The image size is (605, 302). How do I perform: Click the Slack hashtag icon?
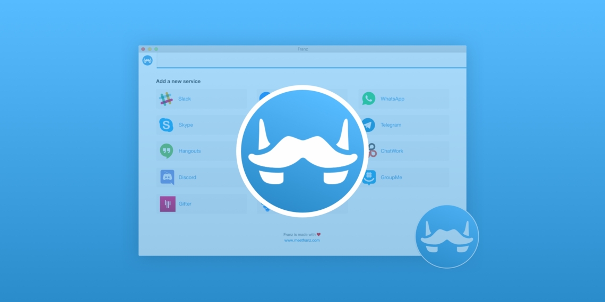coord(167,99)
